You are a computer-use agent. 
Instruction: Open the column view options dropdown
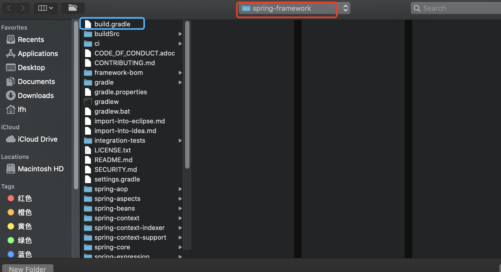pyautogui.click(x=45, y=8)
